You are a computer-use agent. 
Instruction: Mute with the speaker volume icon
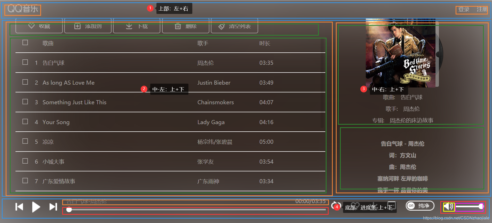[449, 206]
